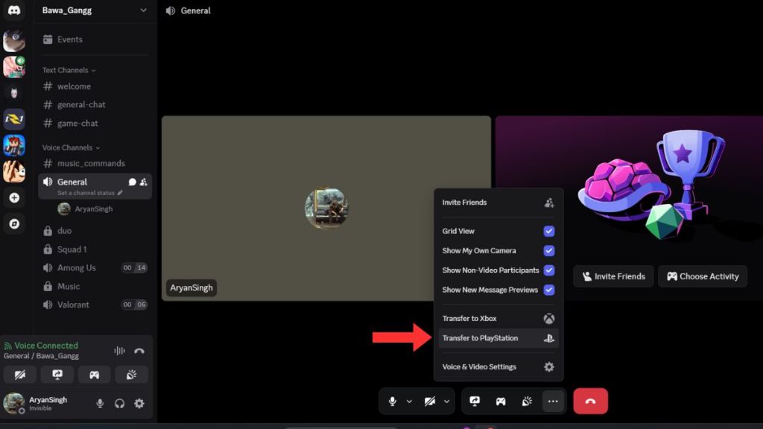Click invite people icon on General voice channel

pos(144,182)
